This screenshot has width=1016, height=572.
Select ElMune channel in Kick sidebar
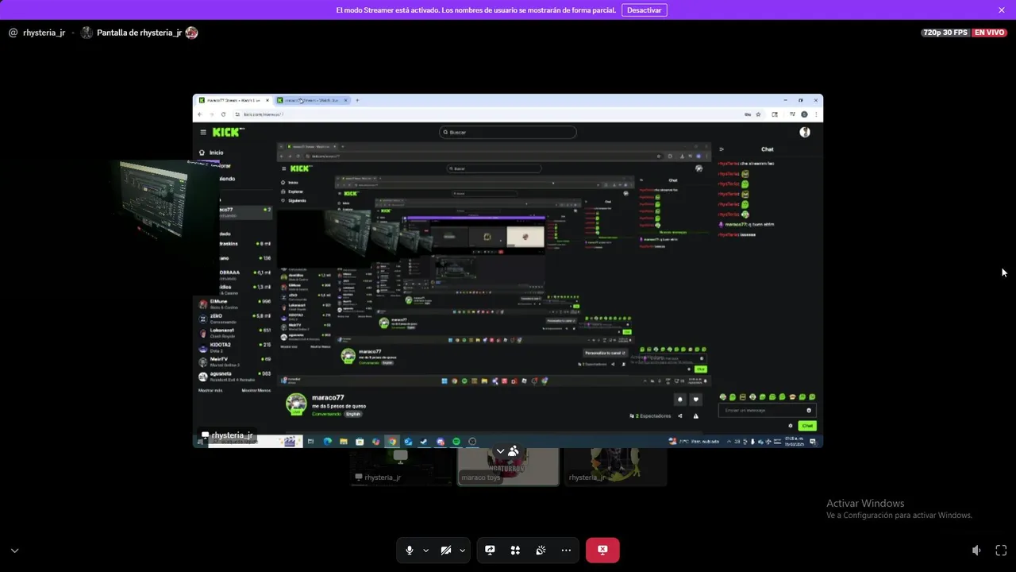(x=235, y=304)
